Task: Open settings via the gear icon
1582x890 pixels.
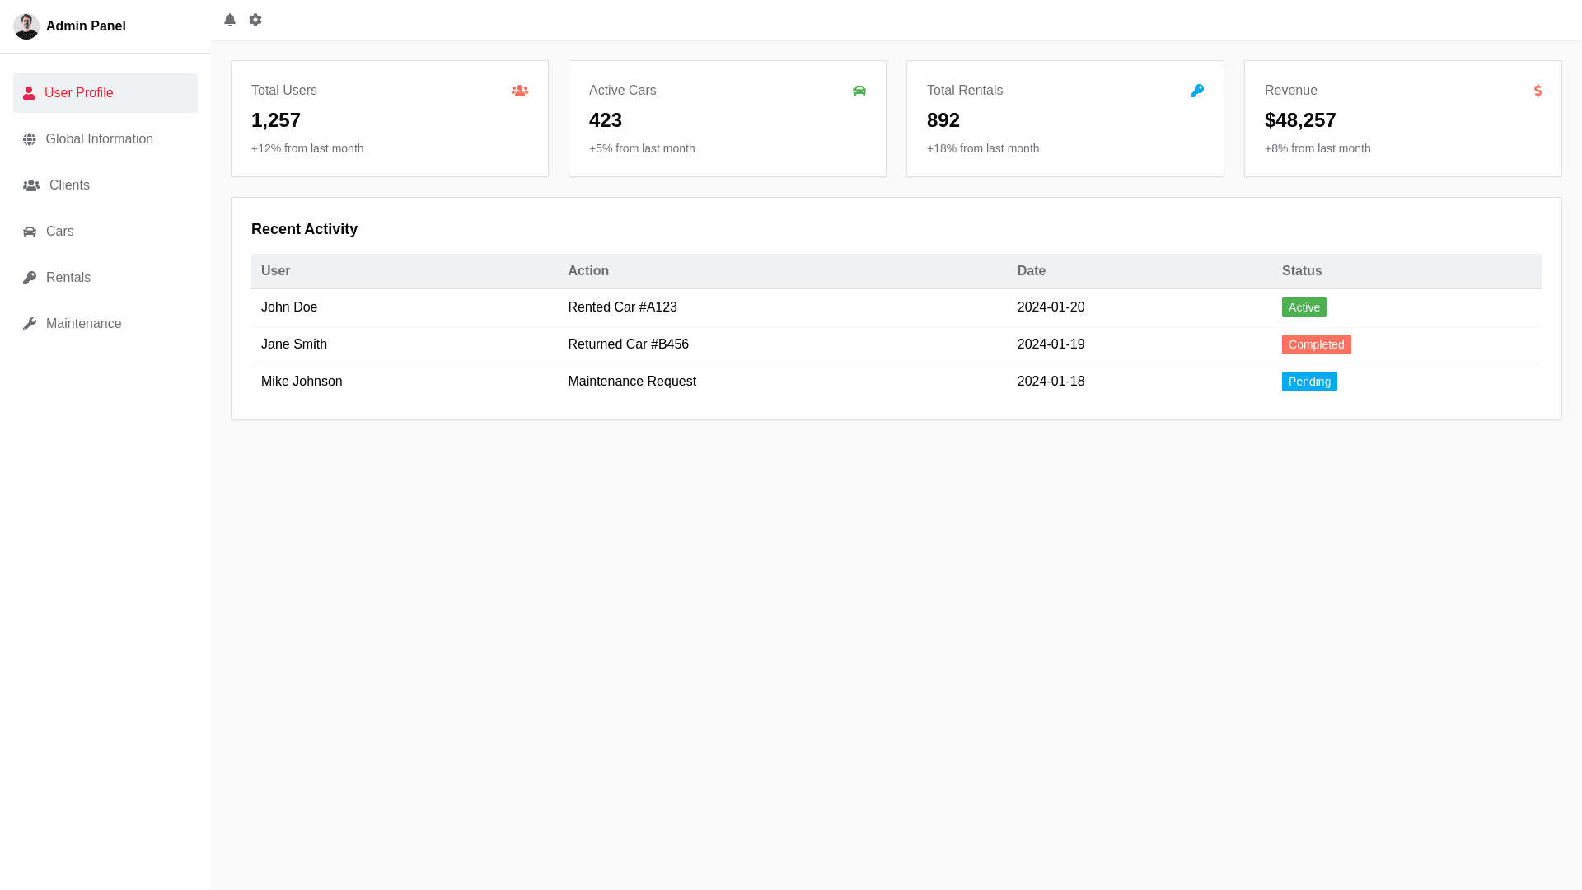Action: pos(255,19)
